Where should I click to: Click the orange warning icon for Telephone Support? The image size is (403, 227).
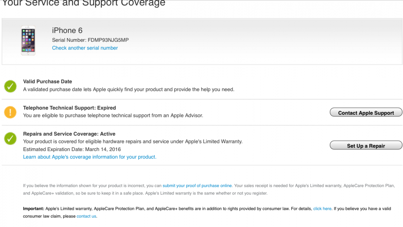tap(10, 112)
